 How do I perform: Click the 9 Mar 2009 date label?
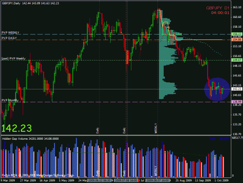(x=8, y=180)
